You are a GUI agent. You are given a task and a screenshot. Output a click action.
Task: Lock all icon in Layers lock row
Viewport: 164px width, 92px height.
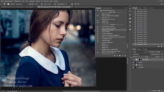coord(147,57)
